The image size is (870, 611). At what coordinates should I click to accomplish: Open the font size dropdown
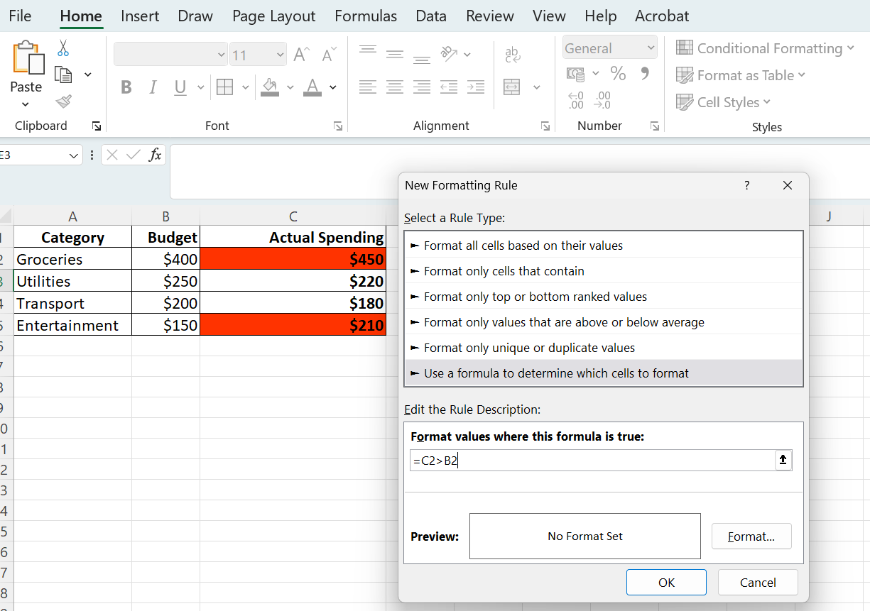pyautogui.click(x=281, y=55)
